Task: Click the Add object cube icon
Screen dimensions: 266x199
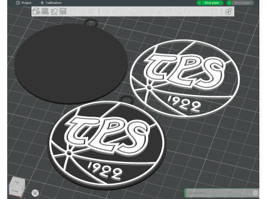Action: (36, 12)
